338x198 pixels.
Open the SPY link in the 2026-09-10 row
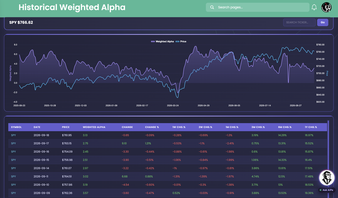point(13,185)
